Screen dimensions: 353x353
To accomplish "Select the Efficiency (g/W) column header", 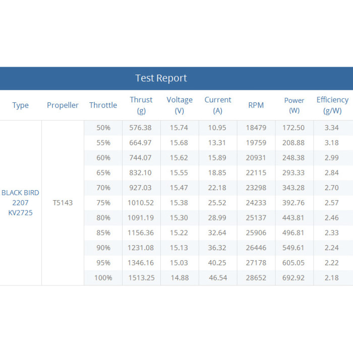I will [x=332, y=105].
